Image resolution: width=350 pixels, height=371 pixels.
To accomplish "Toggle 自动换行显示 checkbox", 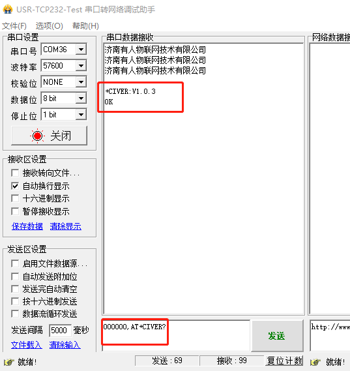I will point(15,186).
